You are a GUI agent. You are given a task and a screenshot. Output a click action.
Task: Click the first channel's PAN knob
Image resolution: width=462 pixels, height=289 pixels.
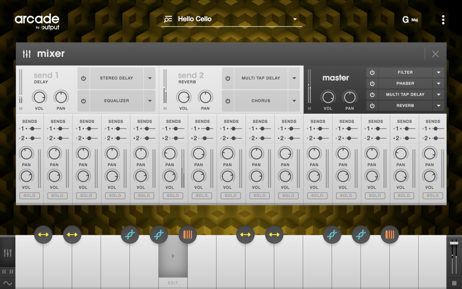point(26,154)
